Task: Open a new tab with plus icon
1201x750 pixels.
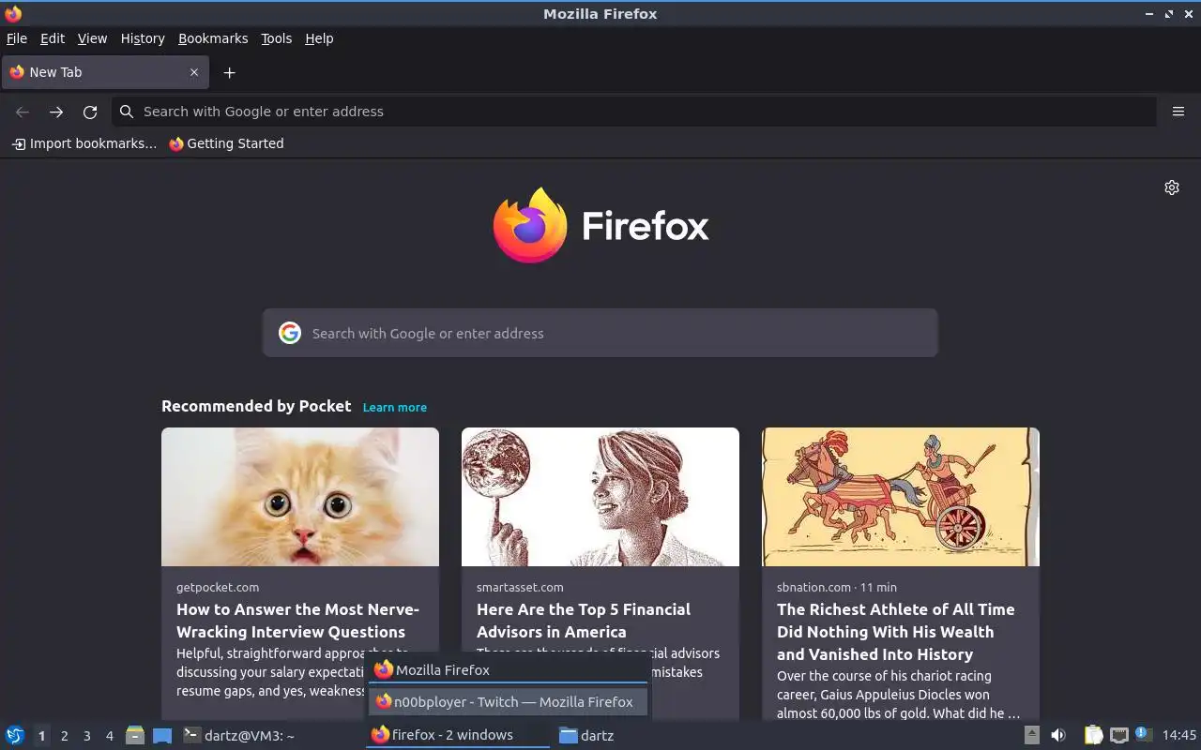Action: click(229, 72)
